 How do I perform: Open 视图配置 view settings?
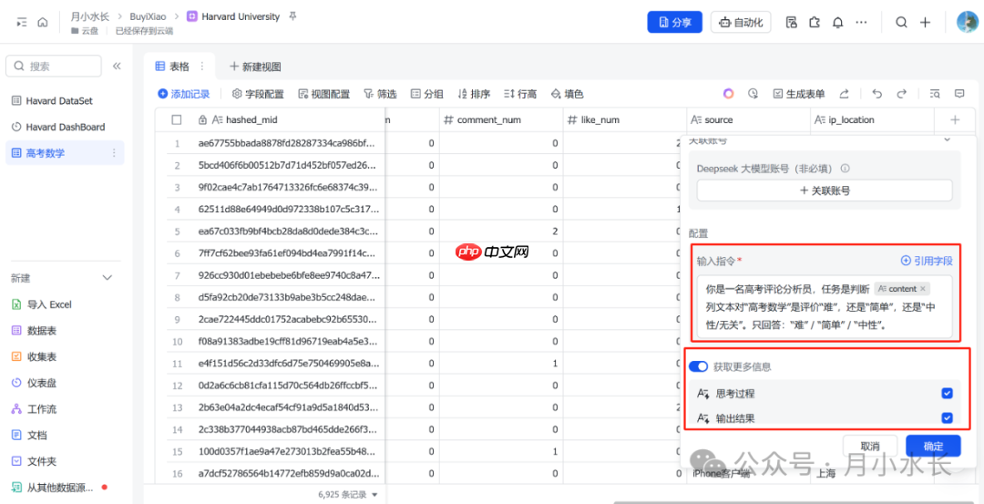[323, 94]
